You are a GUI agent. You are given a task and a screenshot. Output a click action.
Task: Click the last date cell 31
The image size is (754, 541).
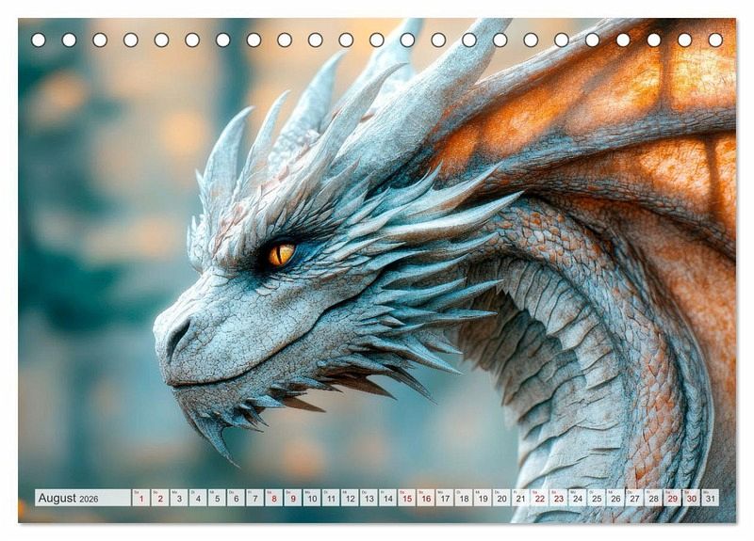point(711,498)
